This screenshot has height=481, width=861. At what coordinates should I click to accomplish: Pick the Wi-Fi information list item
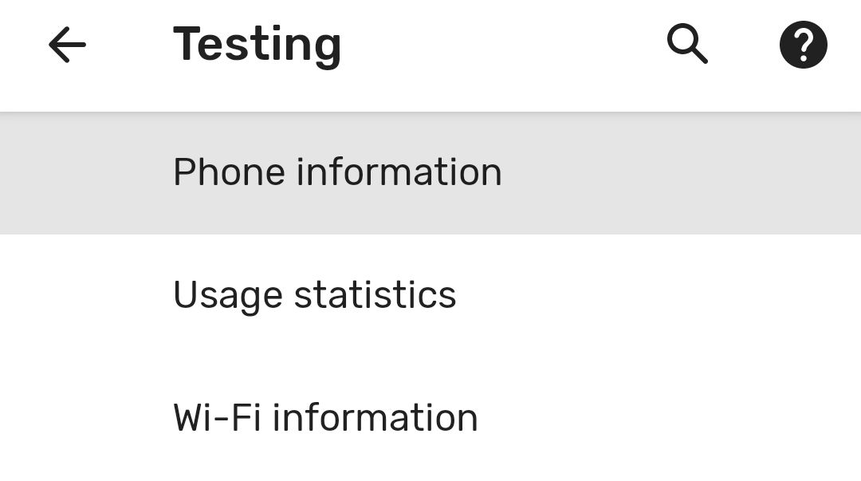(325, 418)
